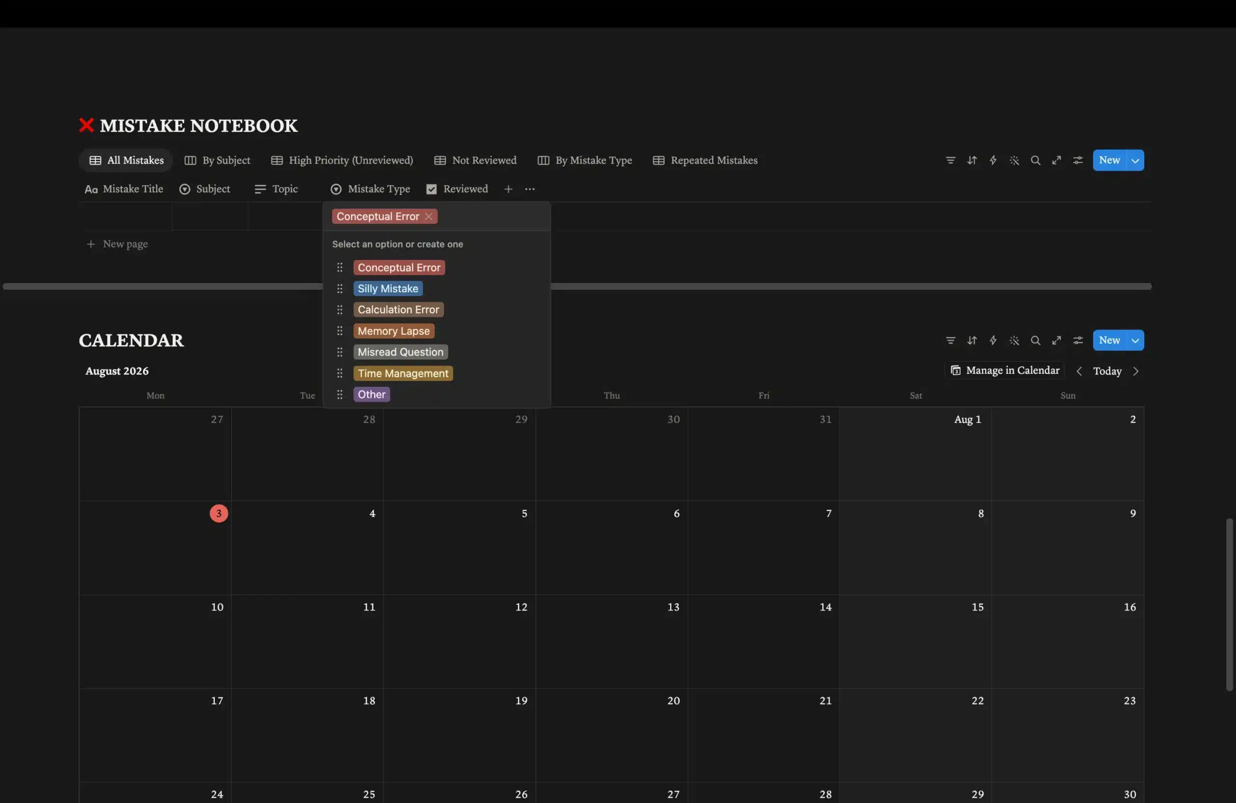This screenshot has height=803, width=1236.
Task: Go to previous month in Calendar
Action: [1079, 371]
